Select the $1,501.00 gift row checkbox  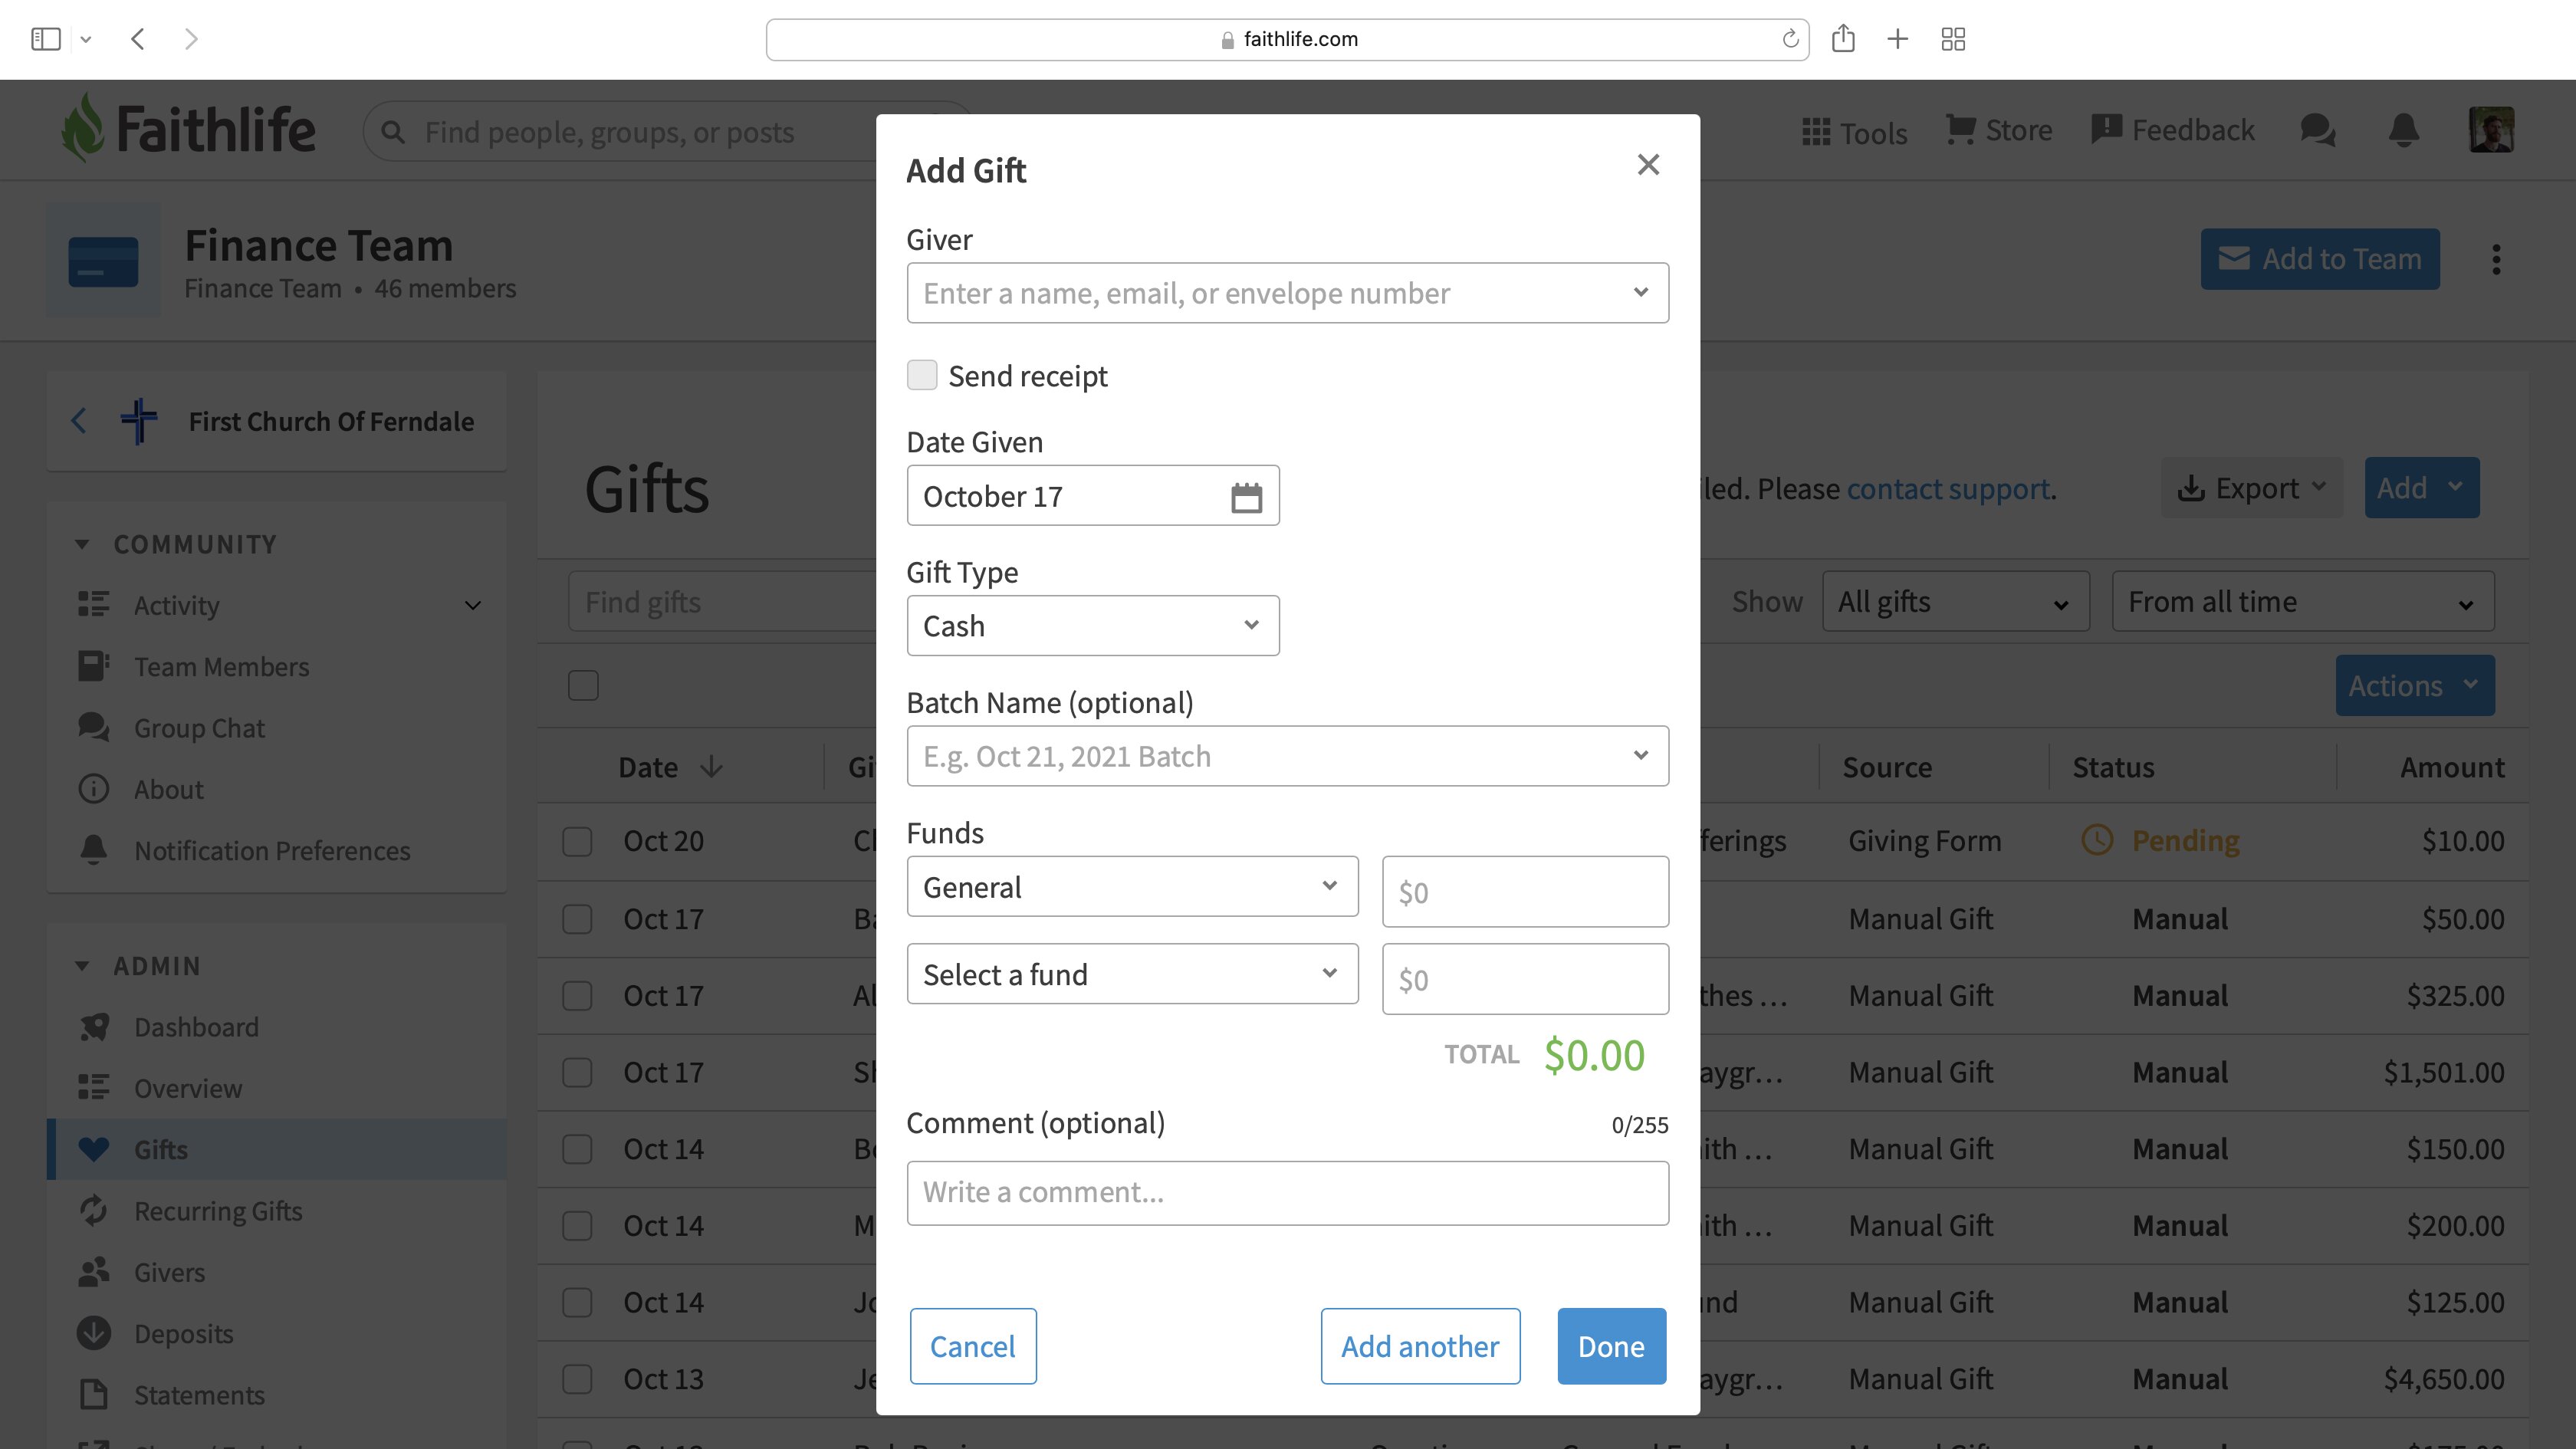pyautogui.click(x=577, y=1072)
